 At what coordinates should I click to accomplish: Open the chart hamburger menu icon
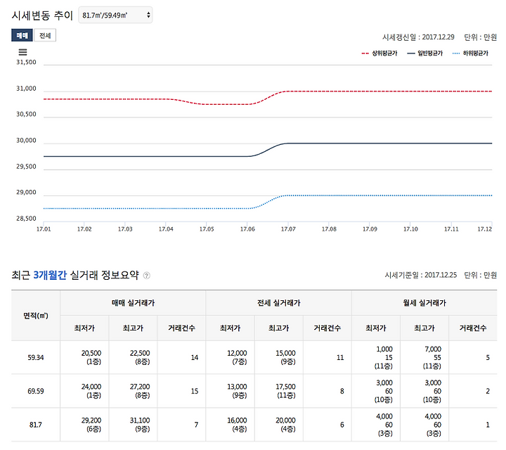point(22,52)
